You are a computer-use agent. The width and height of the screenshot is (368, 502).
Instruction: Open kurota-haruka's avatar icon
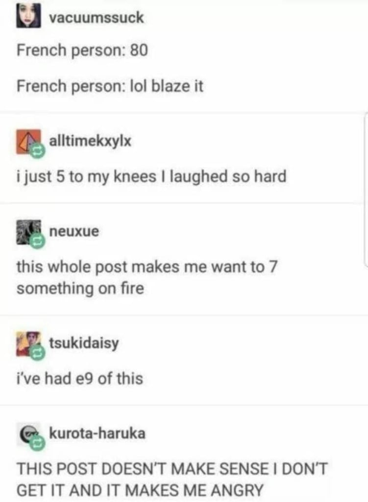click(x=28, y=434)
